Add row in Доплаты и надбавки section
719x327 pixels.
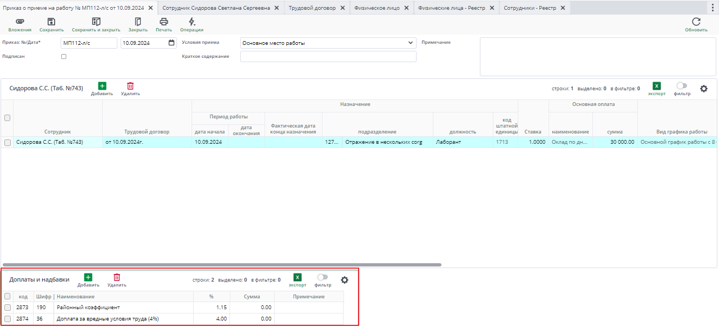[x=88, y=277]
